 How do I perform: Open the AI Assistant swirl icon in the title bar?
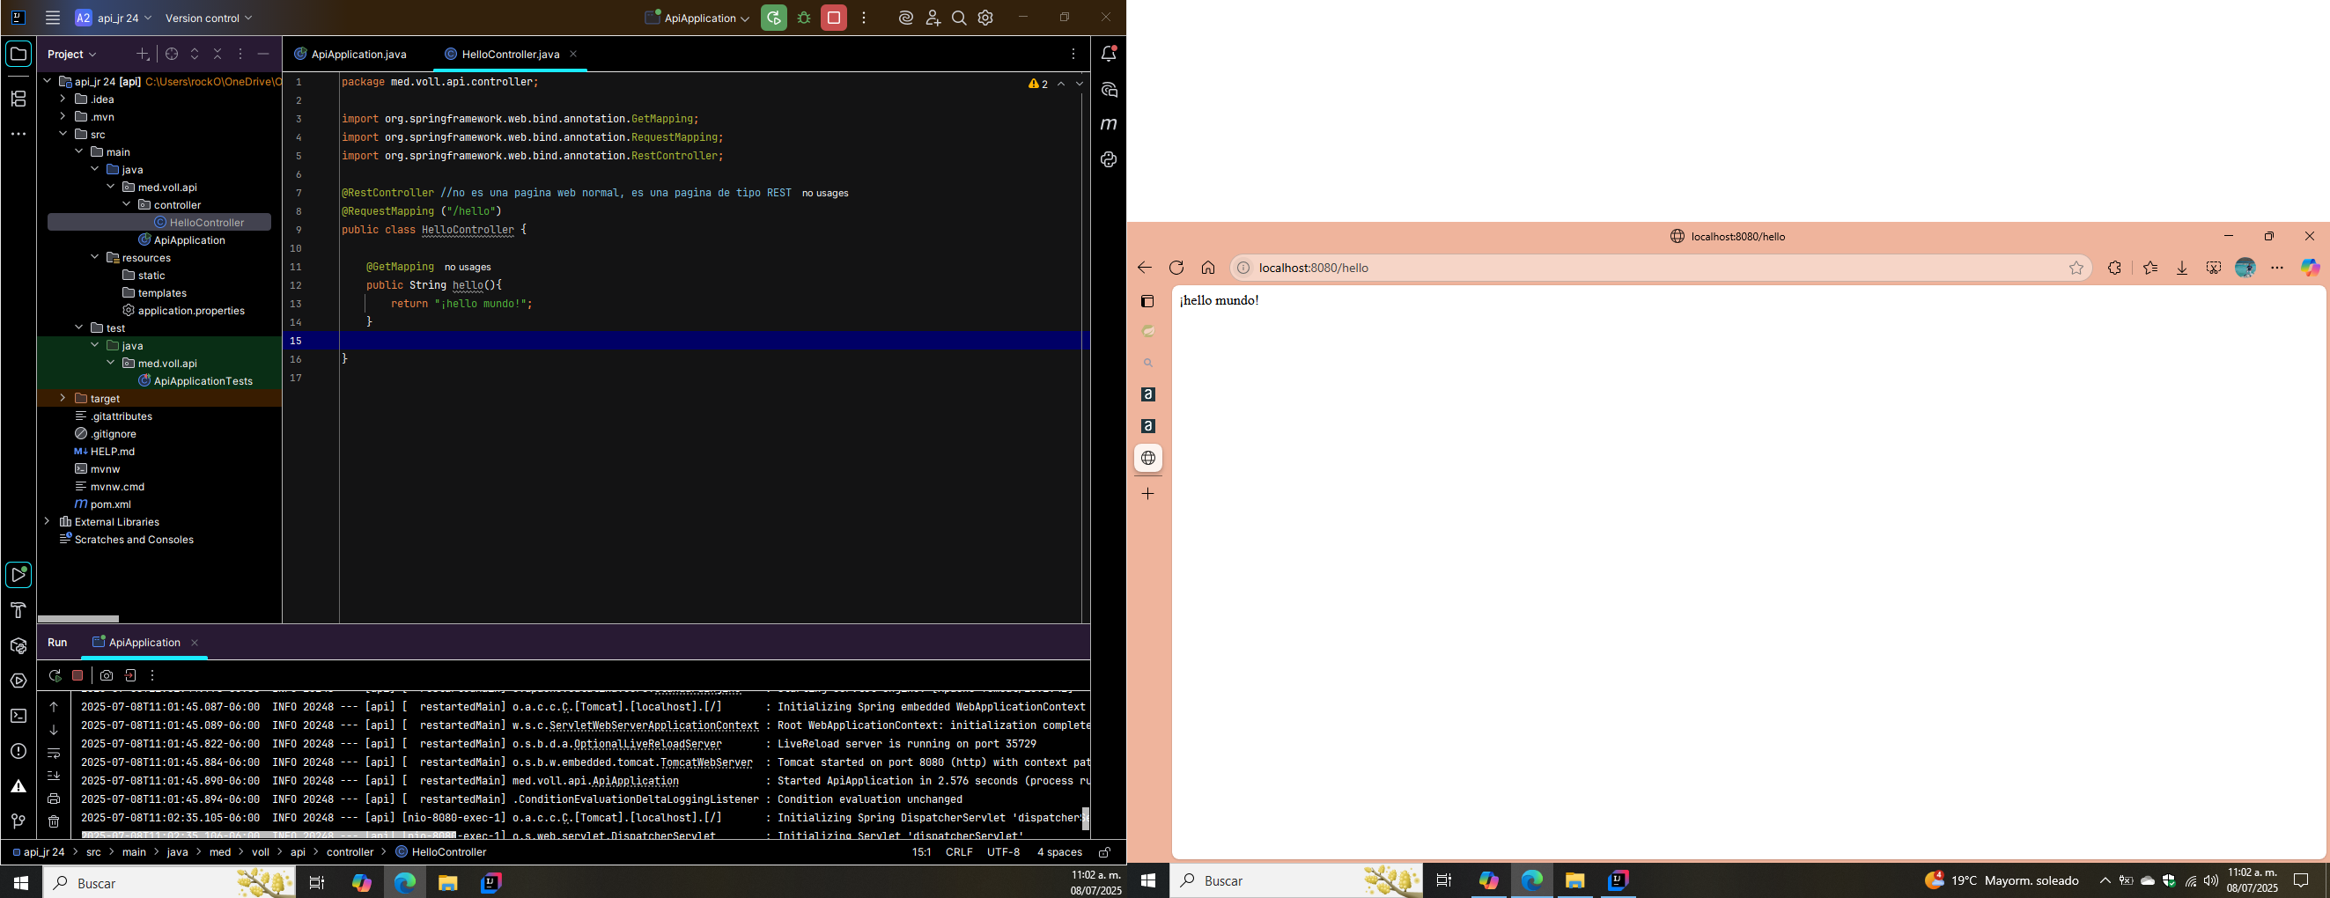coord(905,18)
